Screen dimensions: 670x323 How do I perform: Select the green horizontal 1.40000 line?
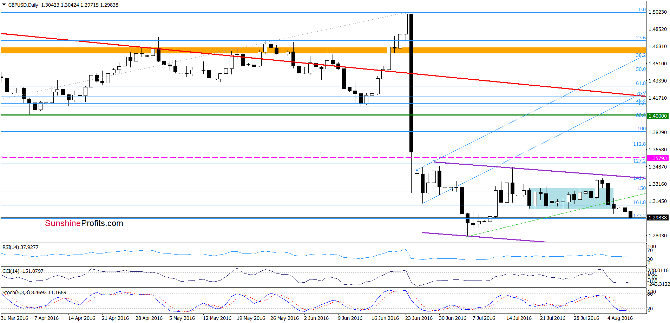323,115
